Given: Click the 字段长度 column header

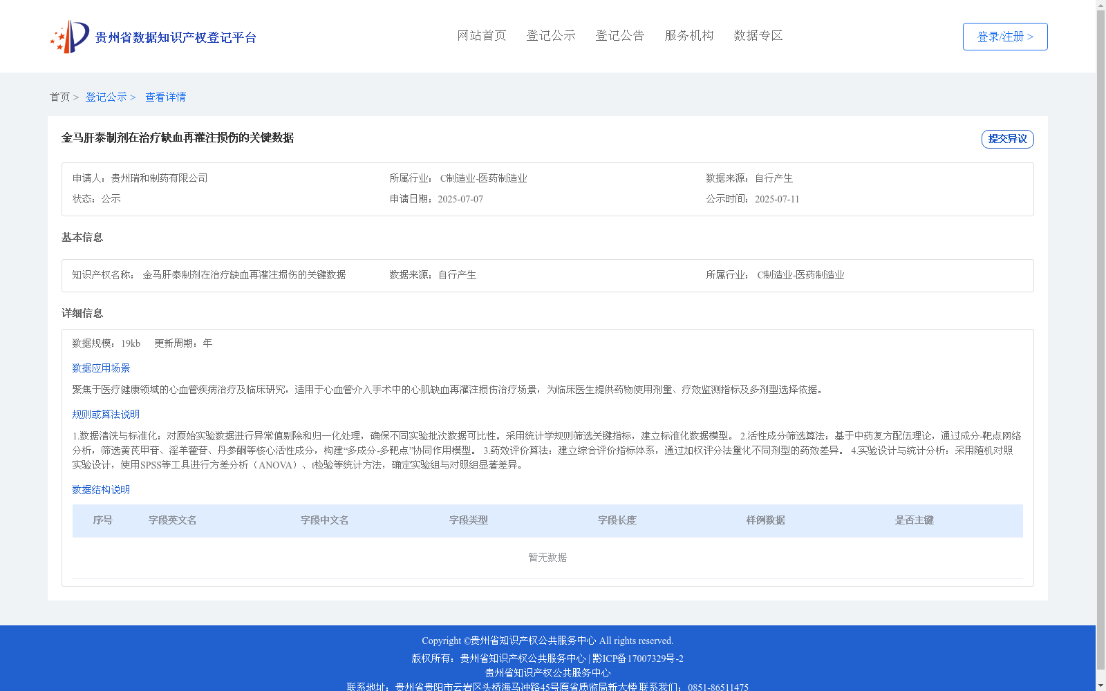Looking at the screenshot, I should click(x=617, y=520).
